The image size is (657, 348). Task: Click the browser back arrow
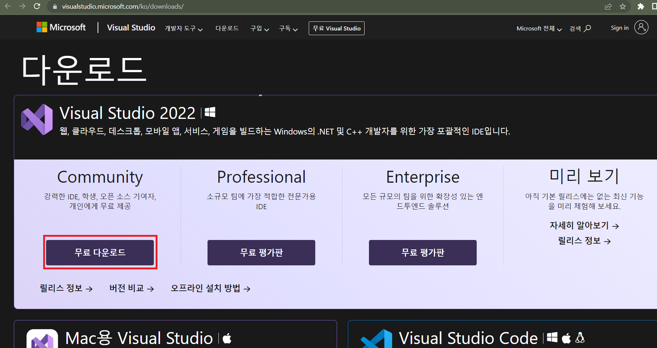(x=8, y=6)
